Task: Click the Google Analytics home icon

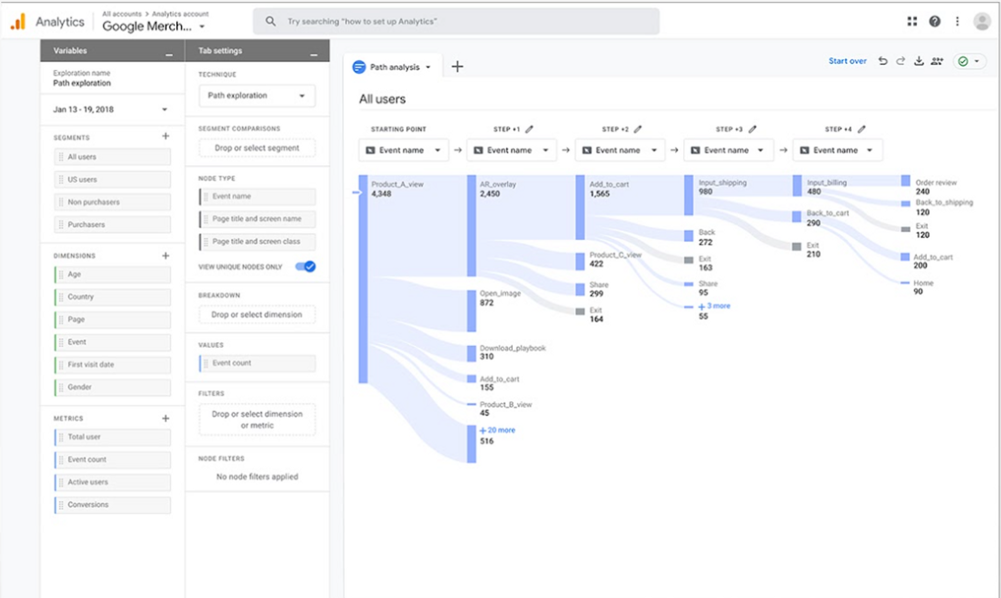Action: (19, 20)
